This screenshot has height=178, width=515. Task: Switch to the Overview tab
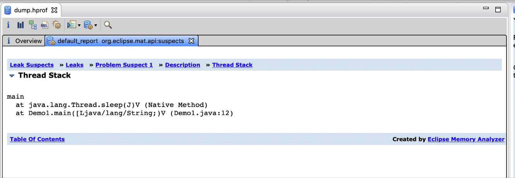pos(24,41)
